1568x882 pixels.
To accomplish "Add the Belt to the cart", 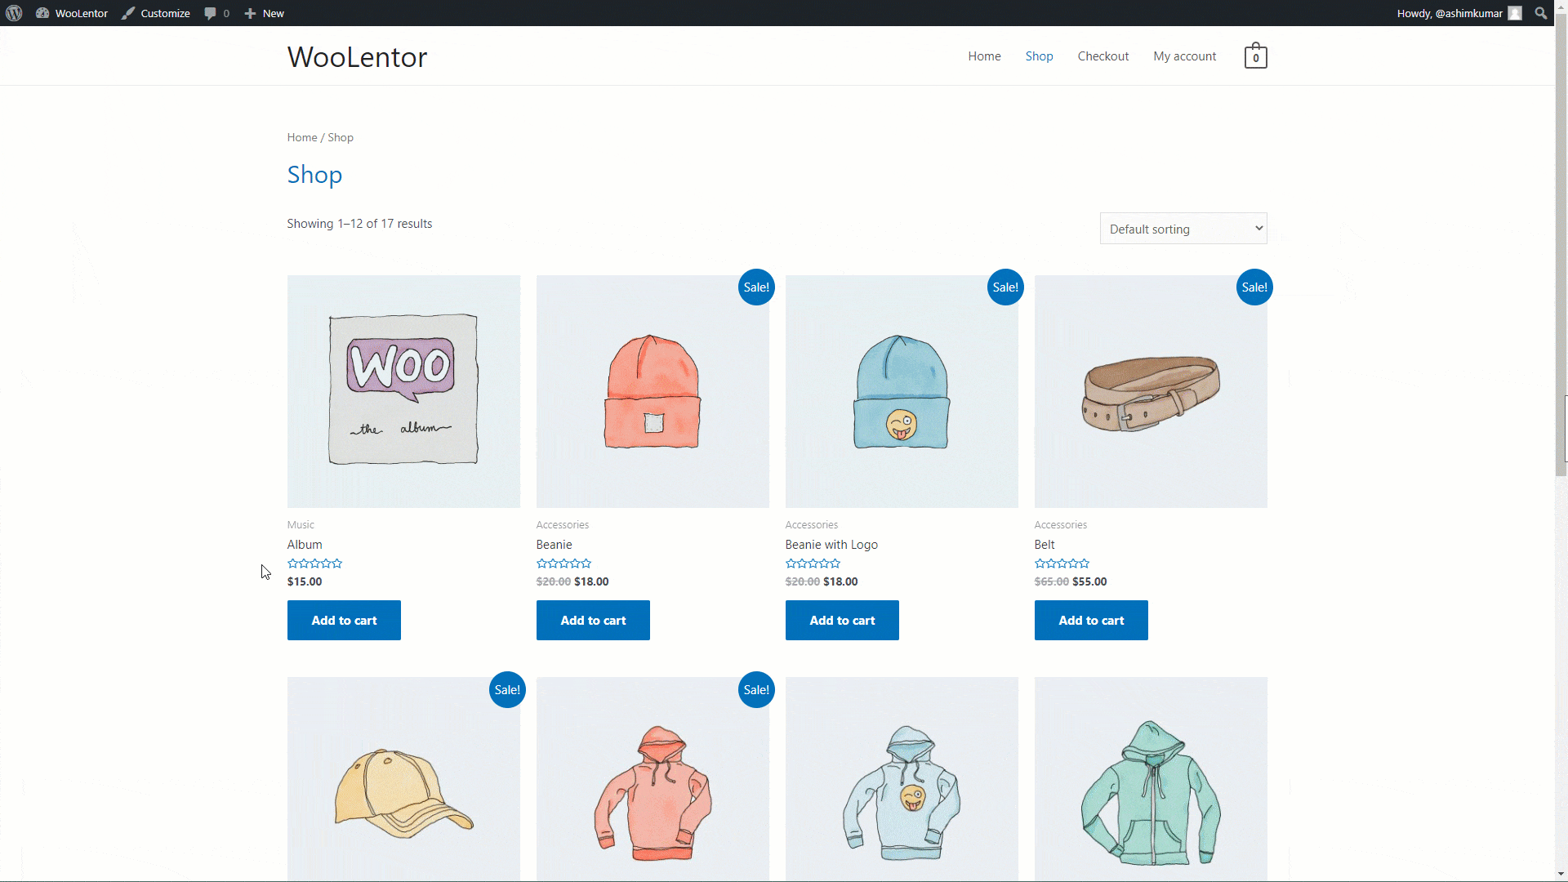I will (1091, 620).
